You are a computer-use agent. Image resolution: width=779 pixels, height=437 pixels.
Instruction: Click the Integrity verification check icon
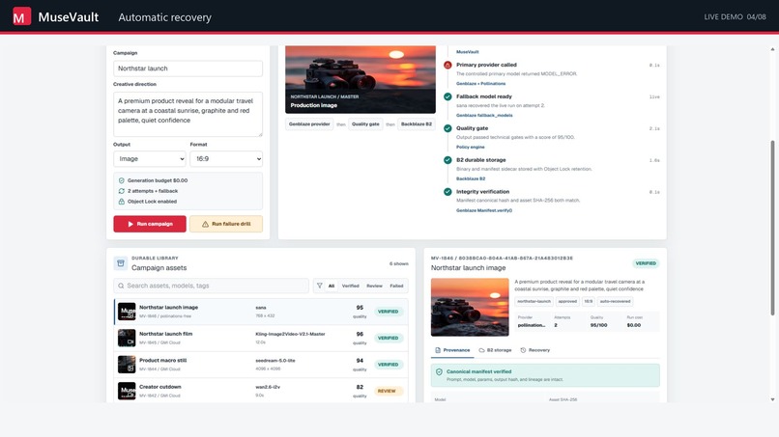pyautogui.click(x=447, y=192)
